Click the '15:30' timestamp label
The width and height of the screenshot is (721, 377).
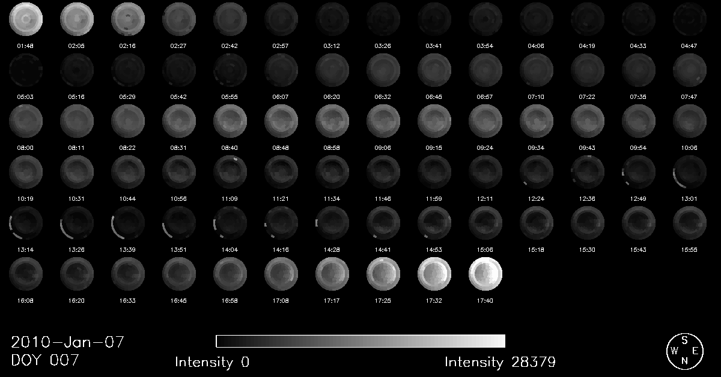point(587,249)
